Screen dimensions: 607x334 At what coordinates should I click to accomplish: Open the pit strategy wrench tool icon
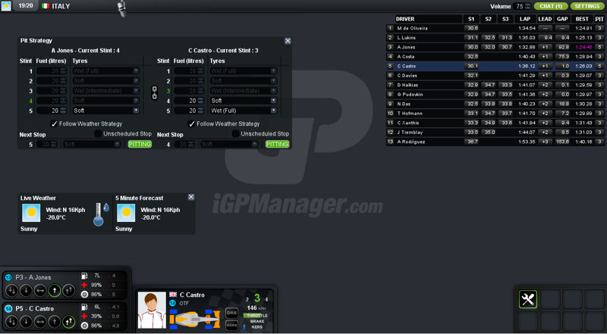[527, 300]
